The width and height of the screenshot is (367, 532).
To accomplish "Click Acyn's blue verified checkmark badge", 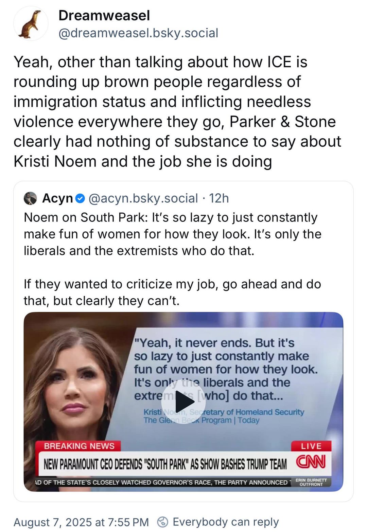I will point(80,198).
